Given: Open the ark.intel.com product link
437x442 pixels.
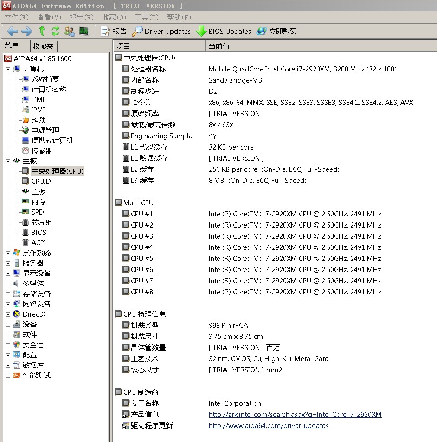Looking at the screenshot, I should click(295, 414).
